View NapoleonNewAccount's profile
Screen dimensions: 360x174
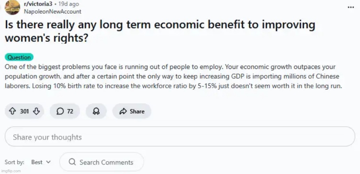[52, 11]
